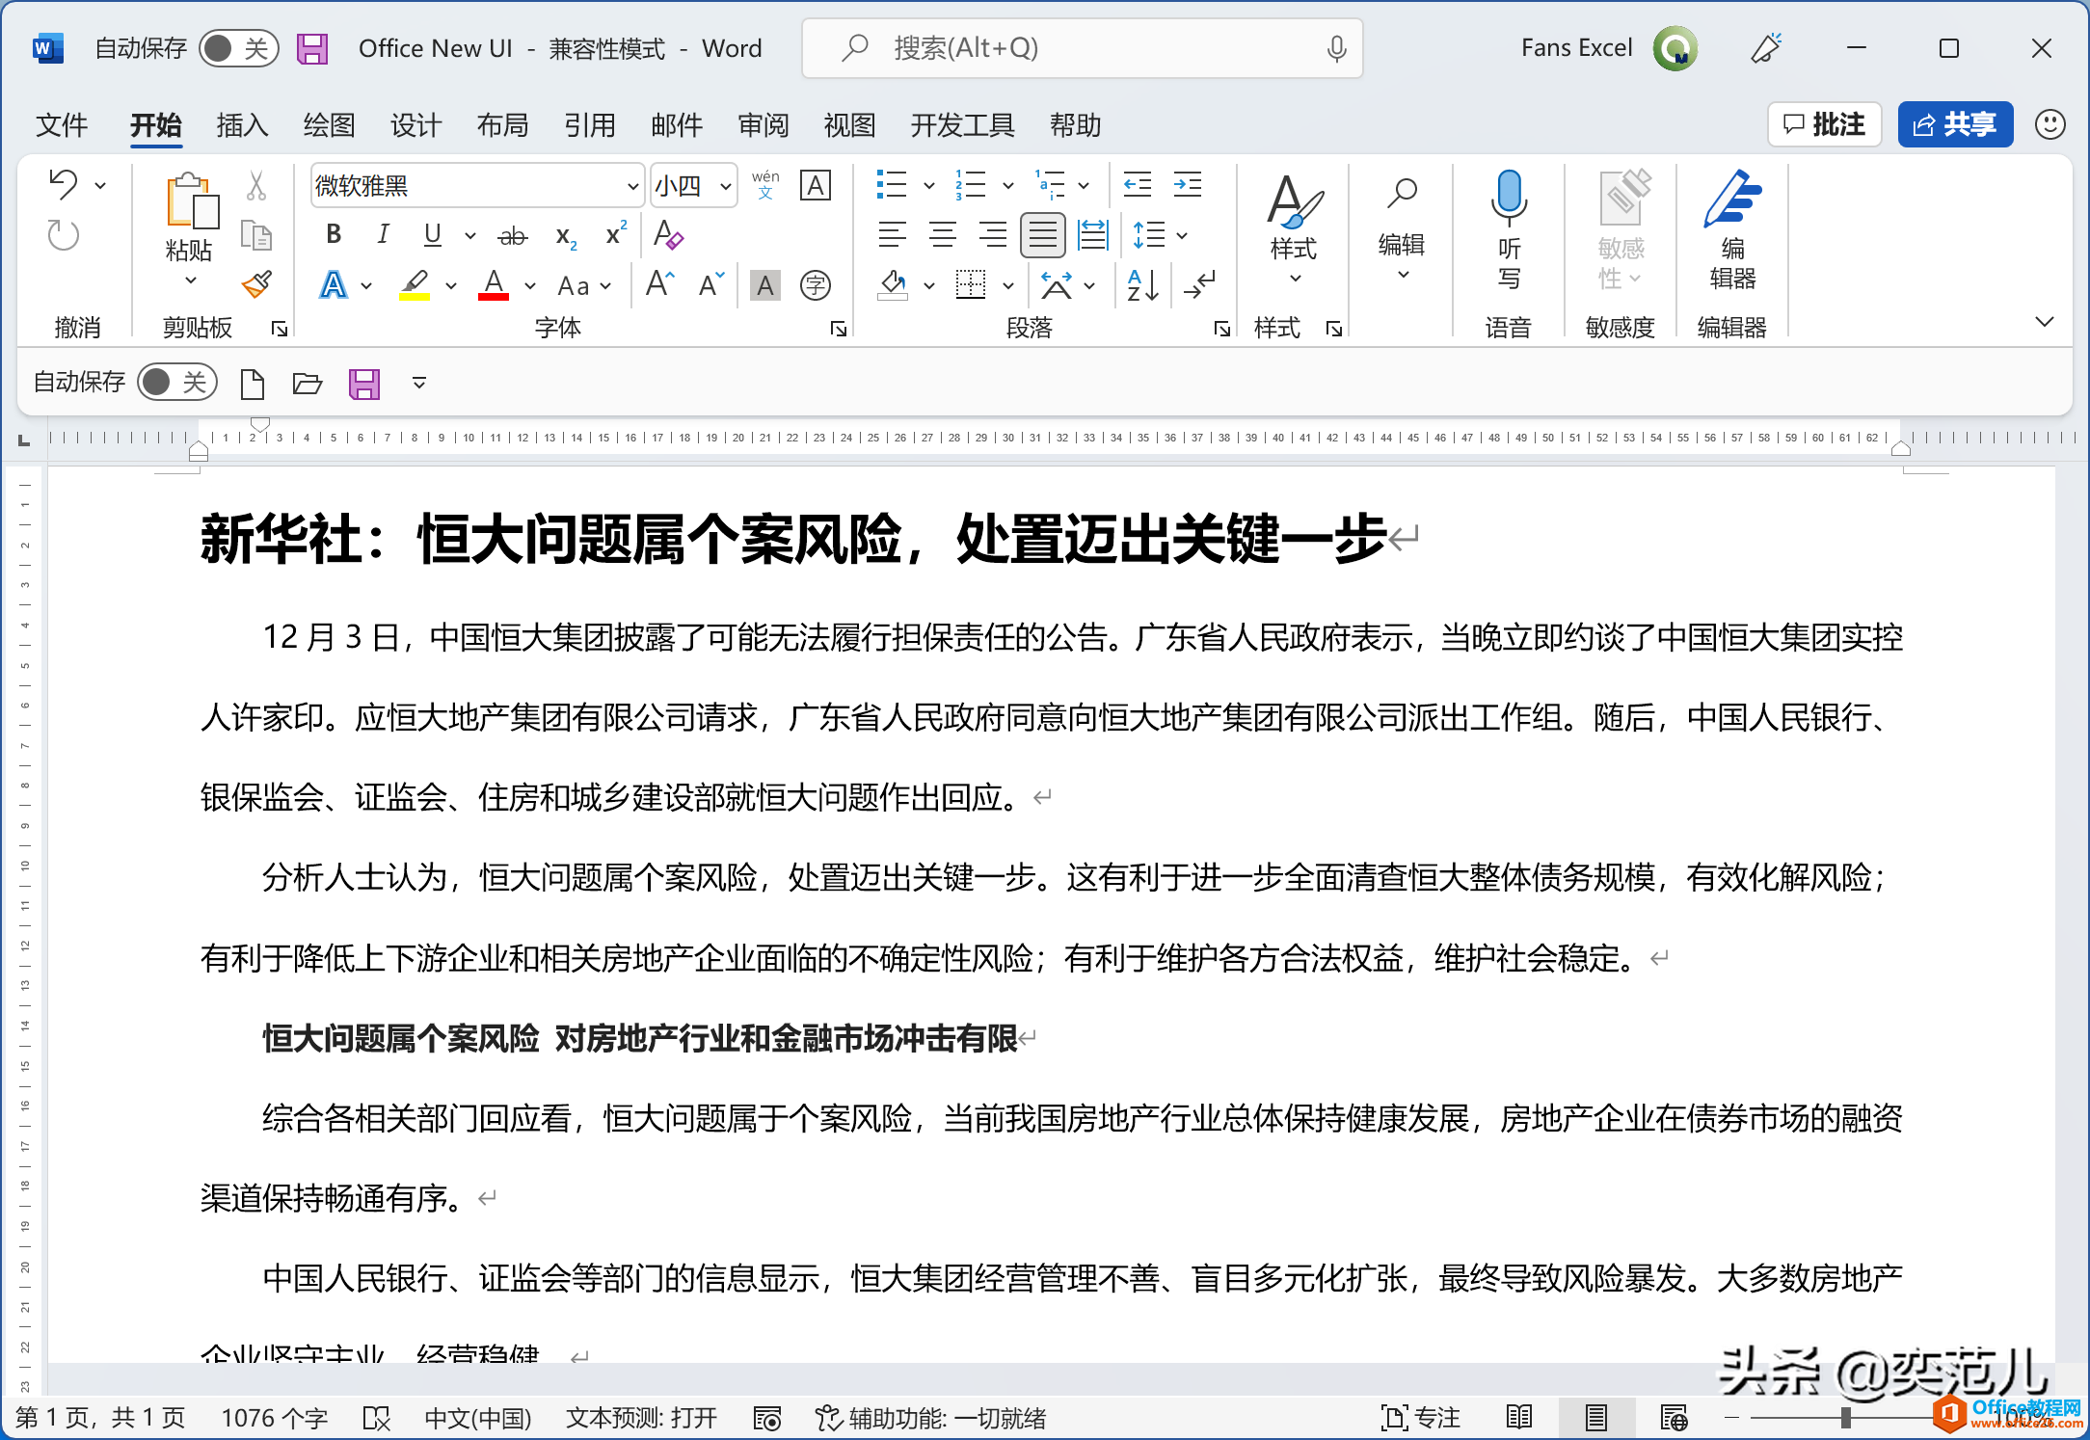Viewport: 2090px width, 1440px height.
Task: Switch to the 设计 tab
Action: (x=416, y=125)
